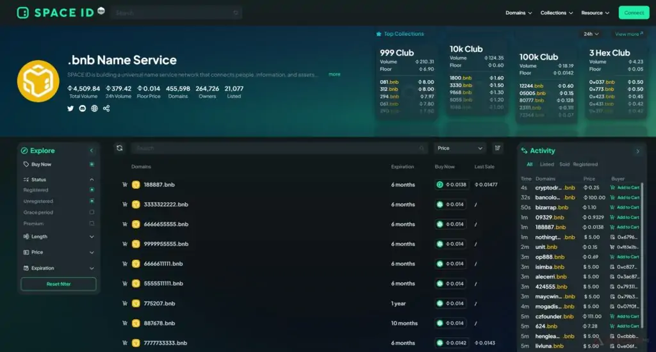Open the 999 Club collection card

tap(407, 81)
